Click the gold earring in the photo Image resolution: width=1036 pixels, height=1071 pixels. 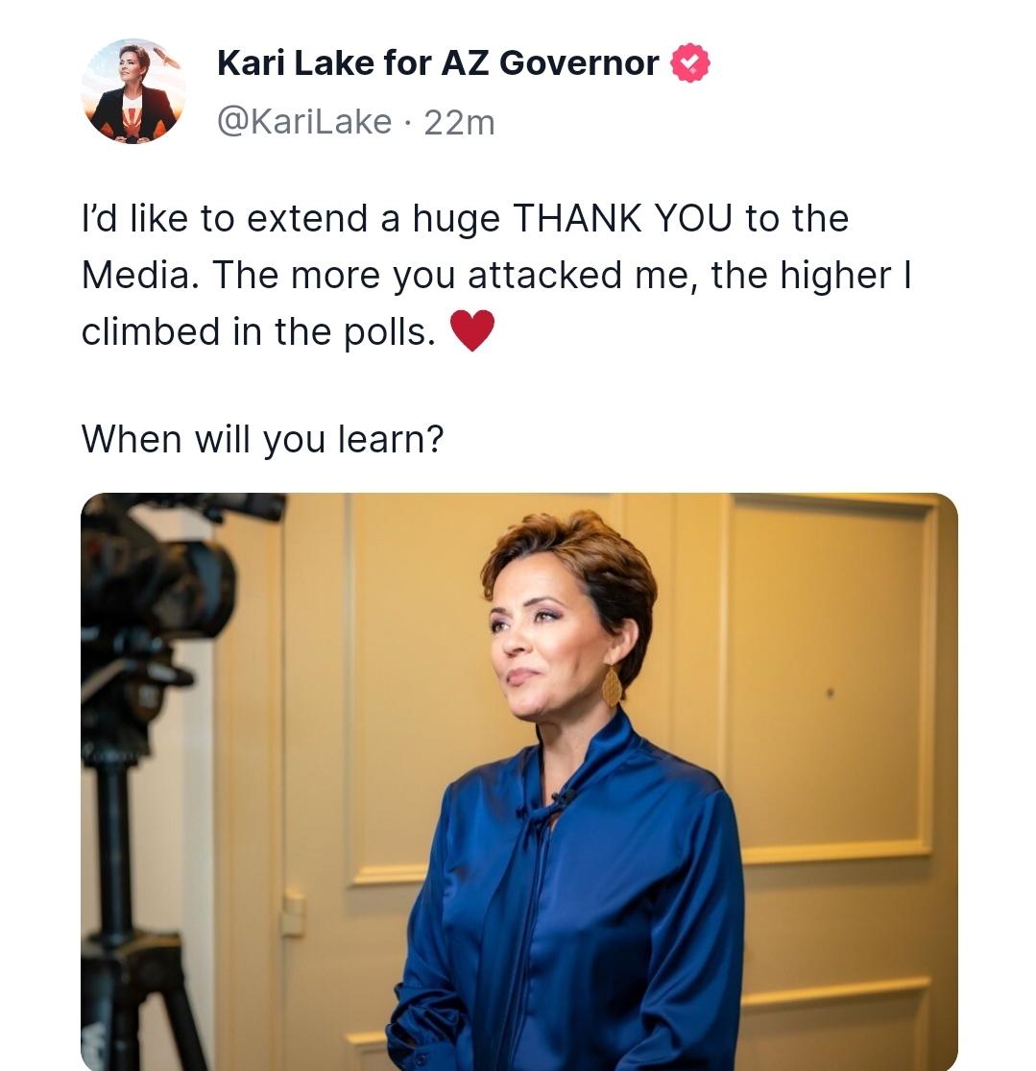pos(612,686)
